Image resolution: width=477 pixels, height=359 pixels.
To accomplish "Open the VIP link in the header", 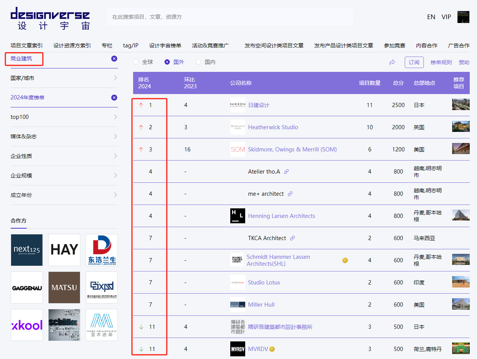I will point(446,17).
